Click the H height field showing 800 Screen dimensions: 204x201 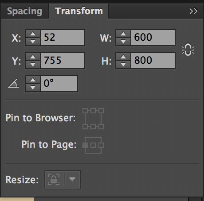[153, 61]
